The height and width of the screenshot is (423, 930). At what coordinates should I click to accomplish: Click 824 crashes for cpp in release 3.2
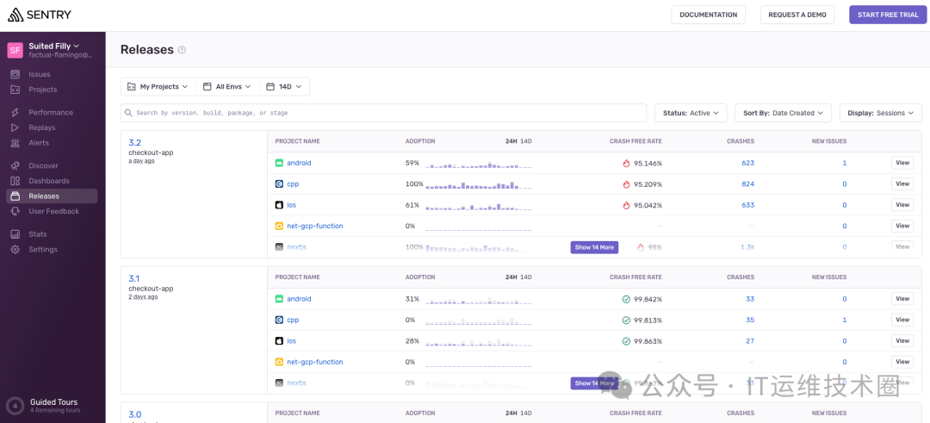point(748,184)
